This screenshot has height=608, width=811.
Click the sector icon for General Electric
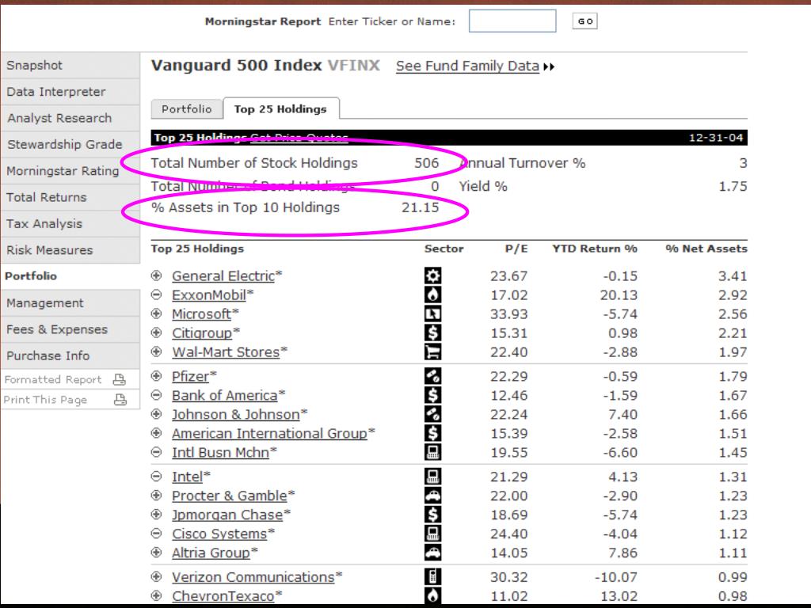(433, 275)
